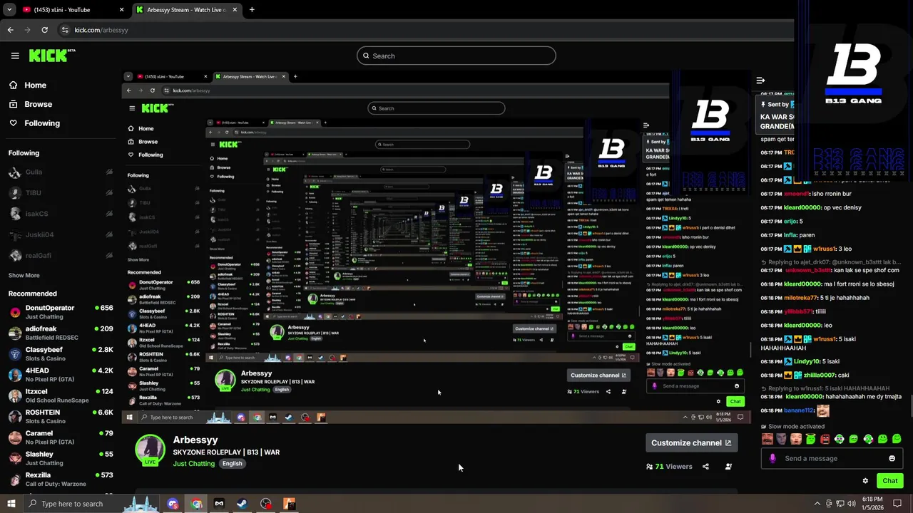Open recommended channel 4HEAD
The width and height of the screenshot is (913, 513).
[x=61, y=375]
